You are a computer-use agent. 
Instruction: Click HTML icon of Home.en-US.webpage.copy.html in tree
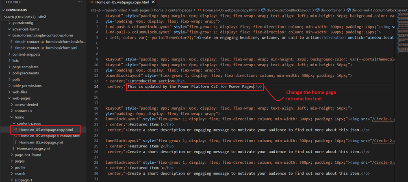point(16,130)
